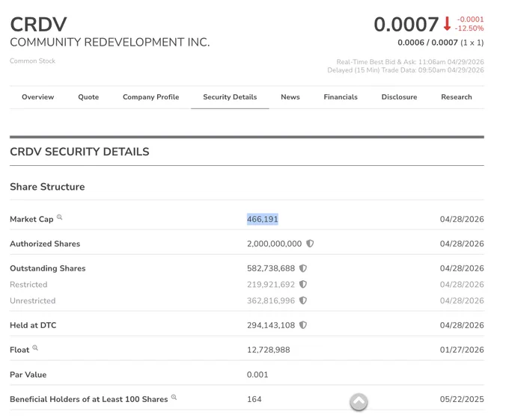The image size is (509, 417).
Task: Click the shield icon next to Unrestricted shares value
Action: [x=303, y=300]
